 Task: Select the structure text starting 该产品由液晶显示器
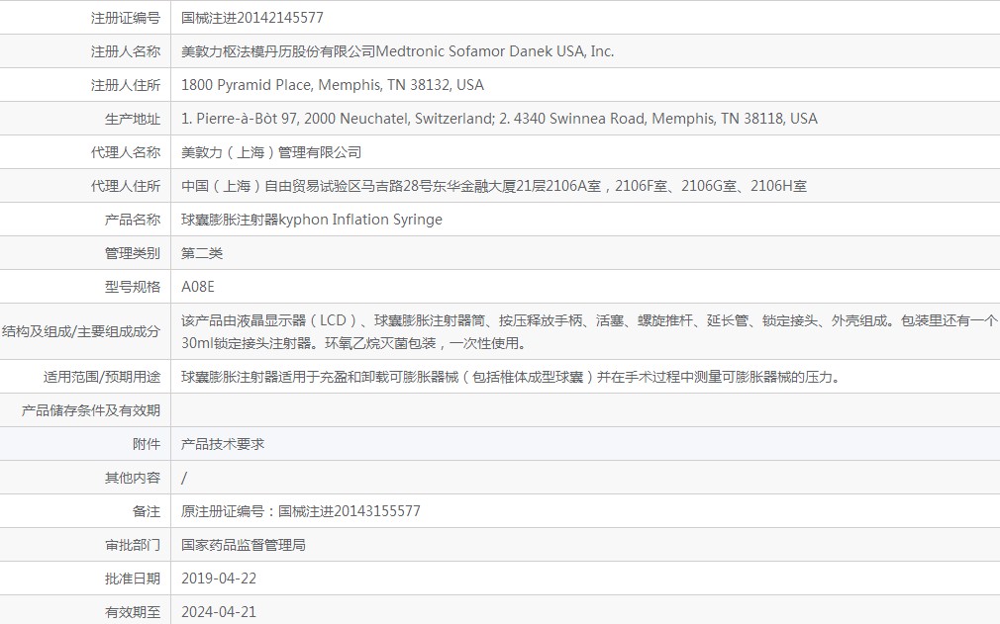coord(588,331)
